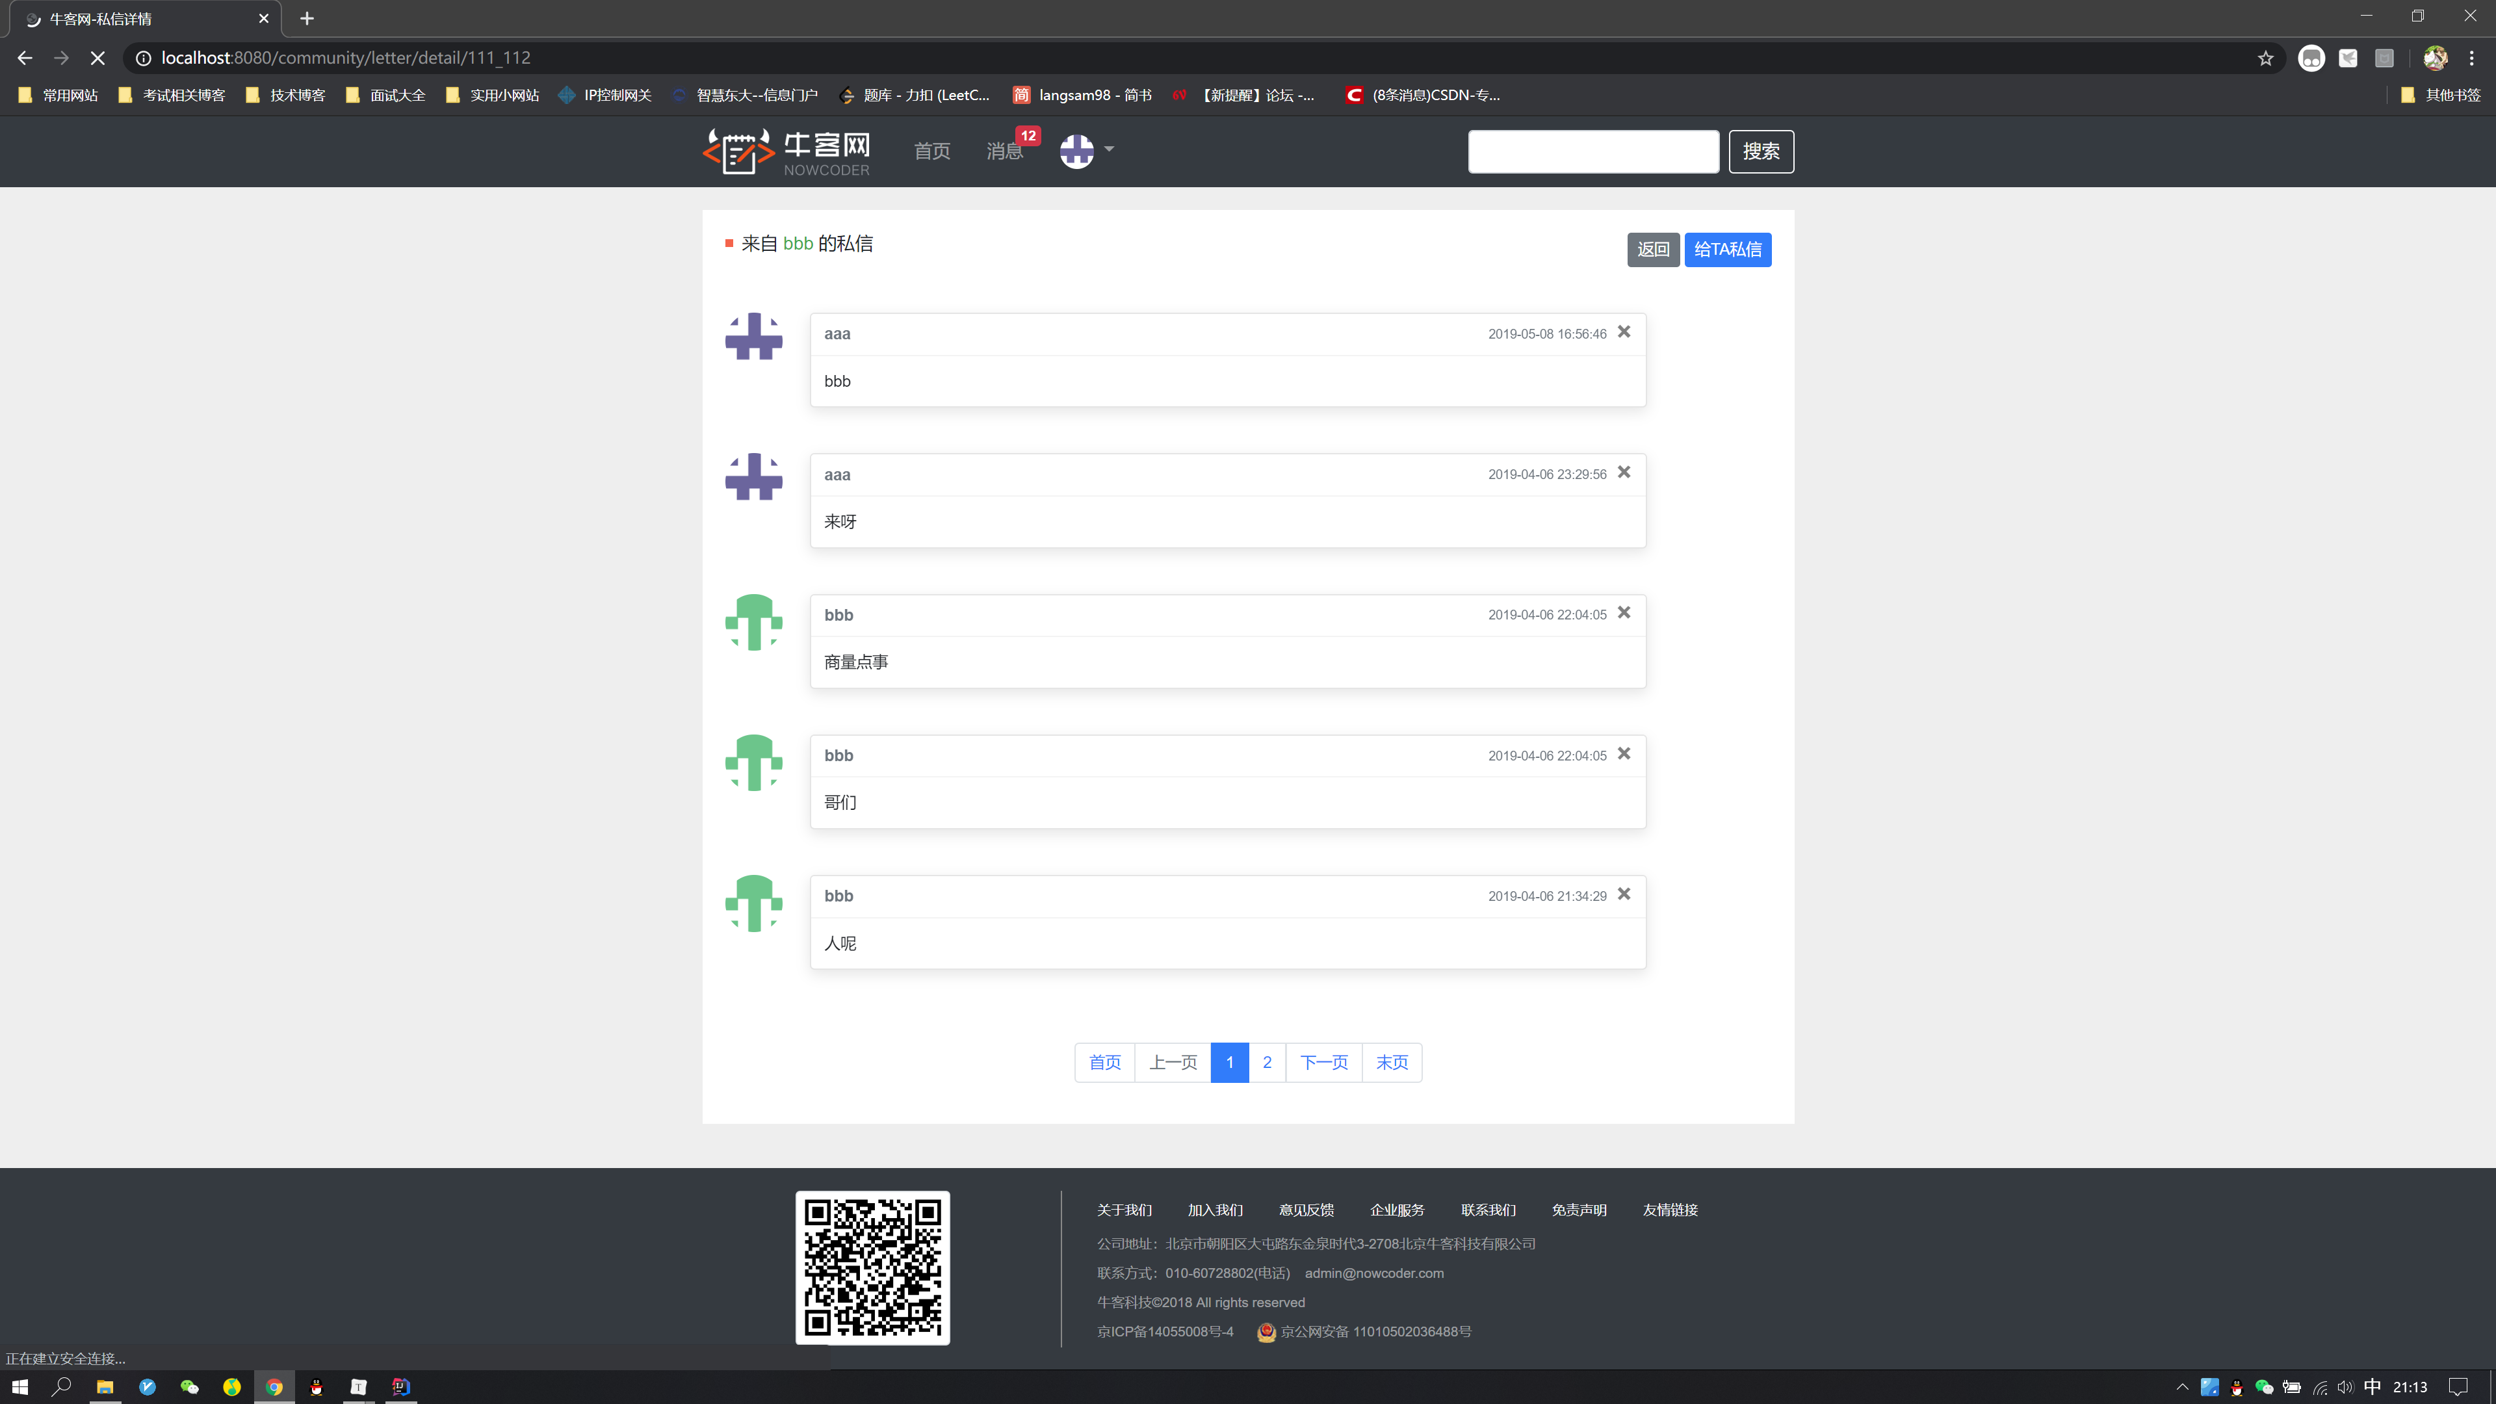Open the 消息 messages menu item
This screenshot has height=1404, width=2496.
(x=1004, y=151)
